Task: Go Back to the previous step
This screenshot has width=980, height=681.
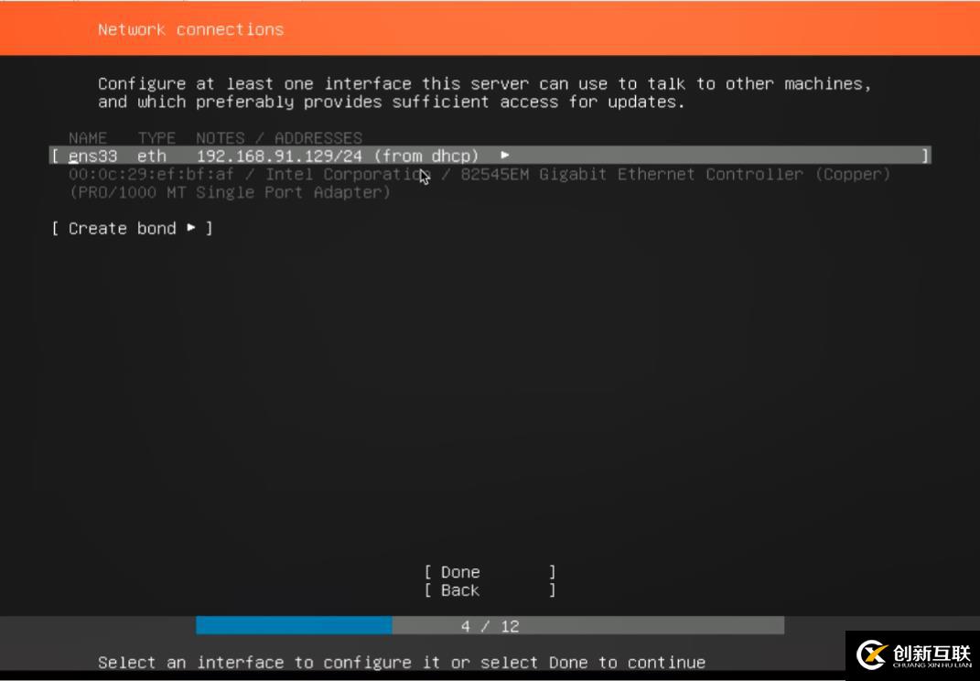Action: pyautogui.click(x=490, y=589)
